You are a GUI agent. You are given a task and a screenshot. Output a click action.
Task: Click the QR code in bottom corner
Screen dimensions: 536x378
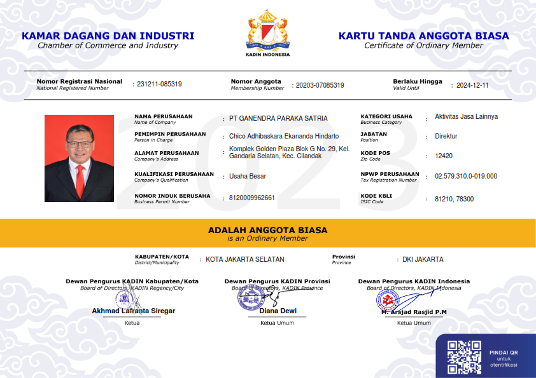coord(464,357)
